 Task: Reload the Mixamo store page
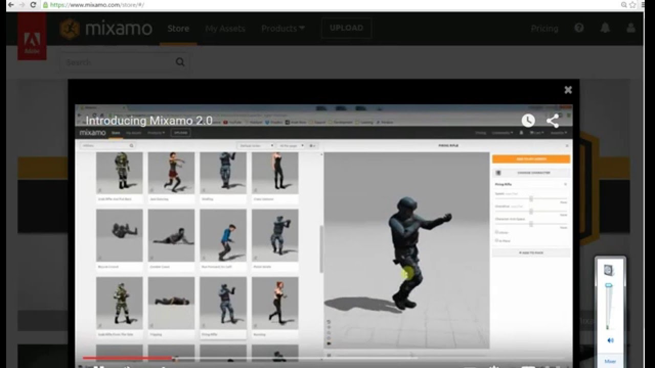pyautogui.click(x=33, y=5)
